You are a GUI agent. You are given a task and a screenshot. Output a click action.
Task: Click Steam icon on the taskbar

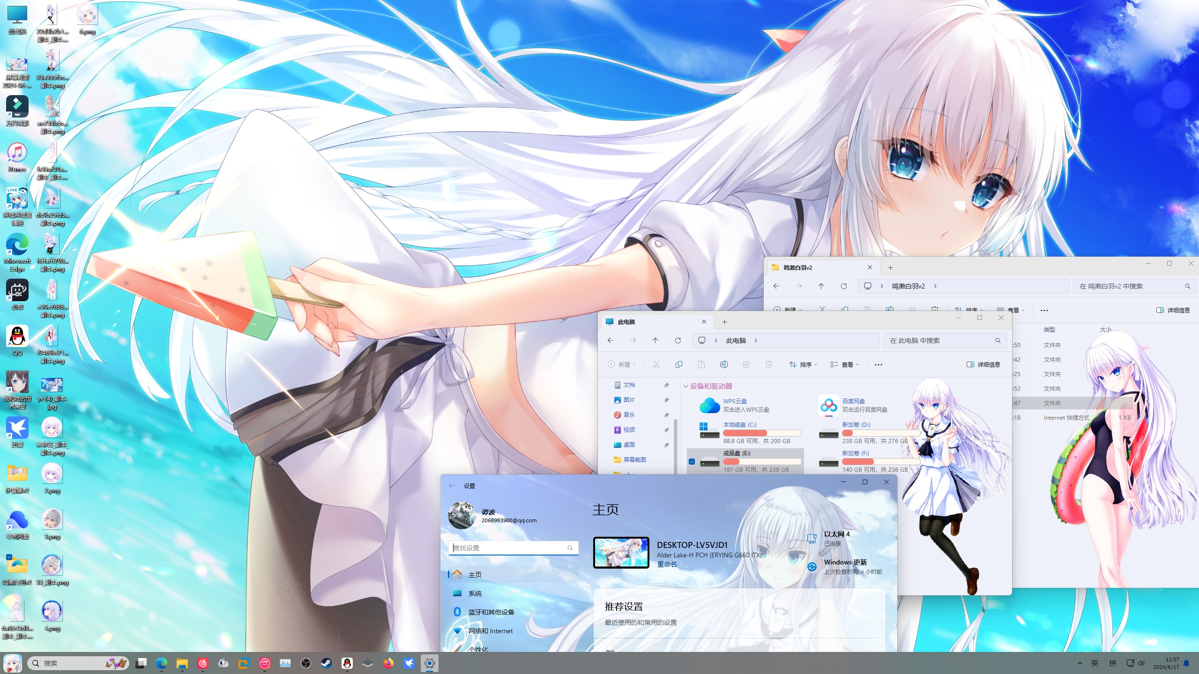(x=326, y=663)
